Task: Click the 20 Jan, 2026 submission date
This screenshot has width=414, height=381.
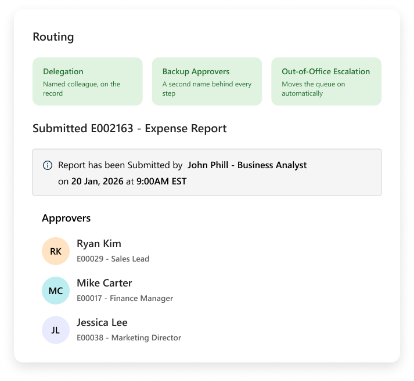Action: (x=97, y=182)
